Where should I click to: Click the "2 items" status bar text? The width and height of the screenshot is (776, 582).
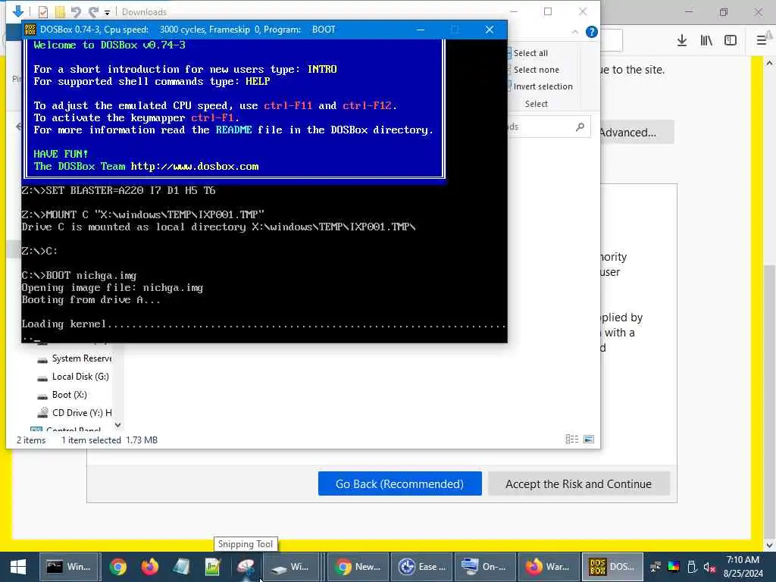pyautogui.click(x=31, y=440)
